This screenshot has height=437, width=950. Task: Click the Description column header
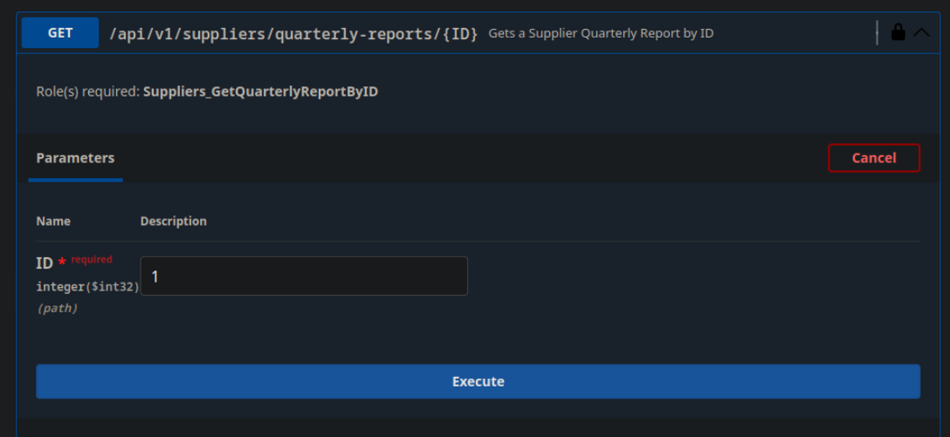point(174,221)
